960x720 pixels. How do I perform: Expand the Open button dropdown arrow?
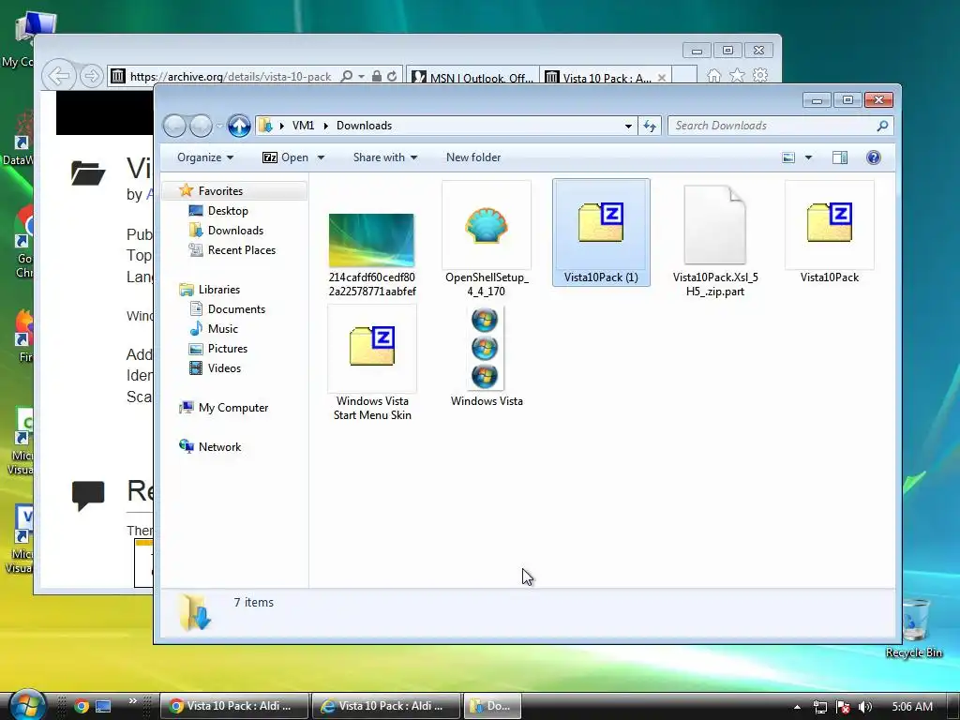pos(321,157)
